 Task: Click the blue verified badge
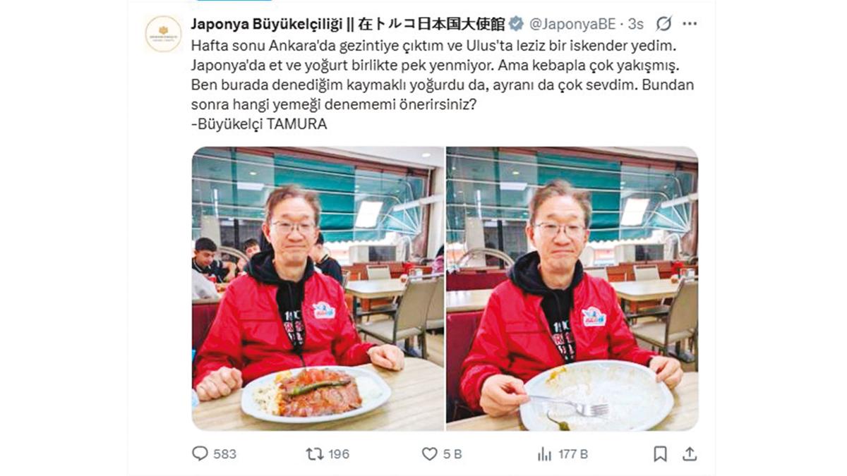click(517, 24)
